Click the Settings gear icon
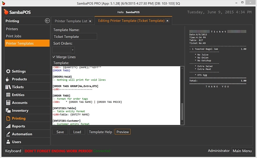The width and height of the screenshot is (257, 158). 8,71
